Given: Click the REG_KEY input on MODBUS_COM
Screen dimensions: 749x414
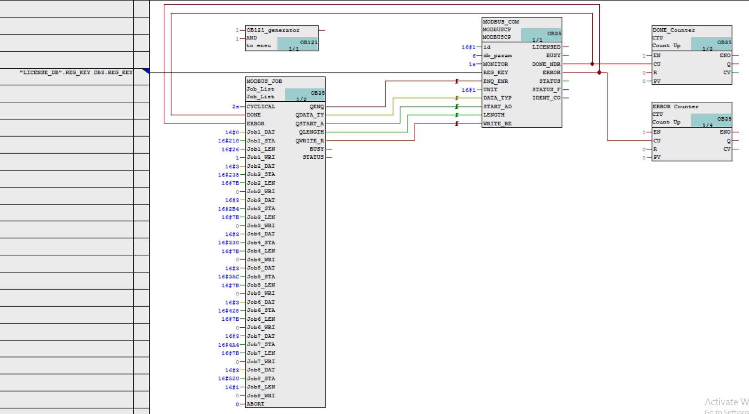Looking at the screenshot, I should (496, 73).
